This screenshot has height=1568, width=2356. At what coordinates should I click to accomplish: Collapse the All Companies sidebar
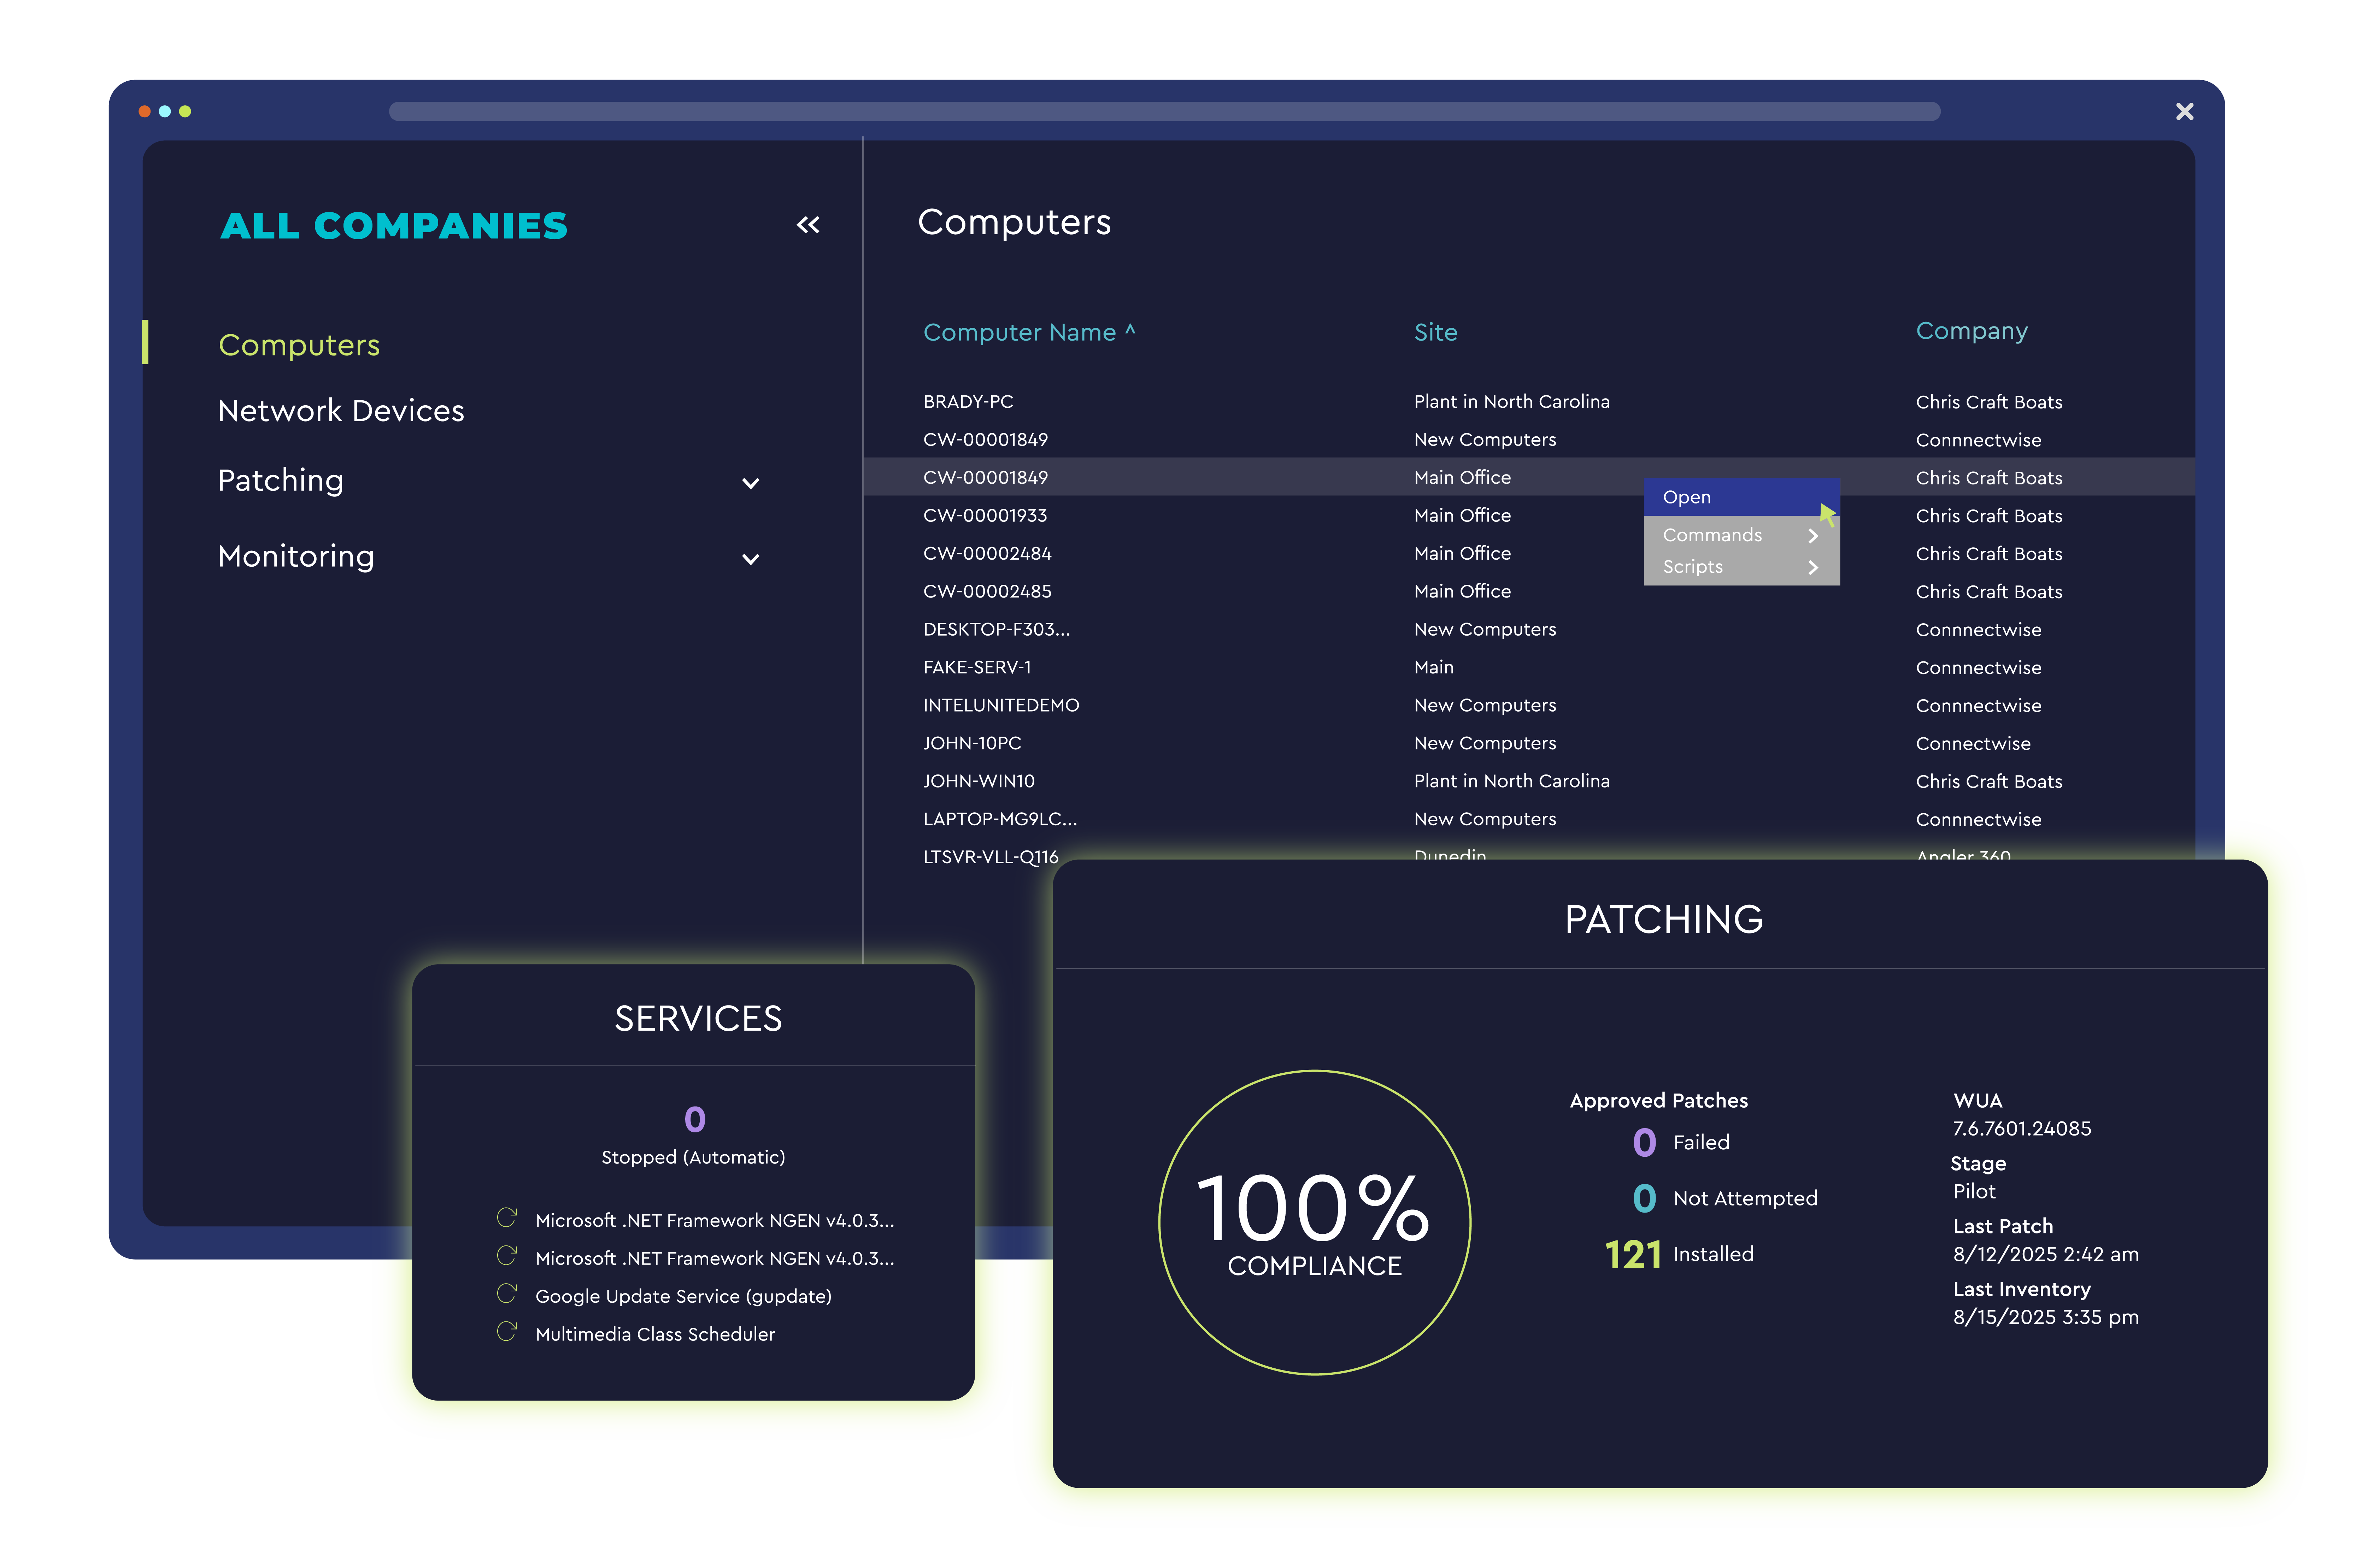click(807, 225)
